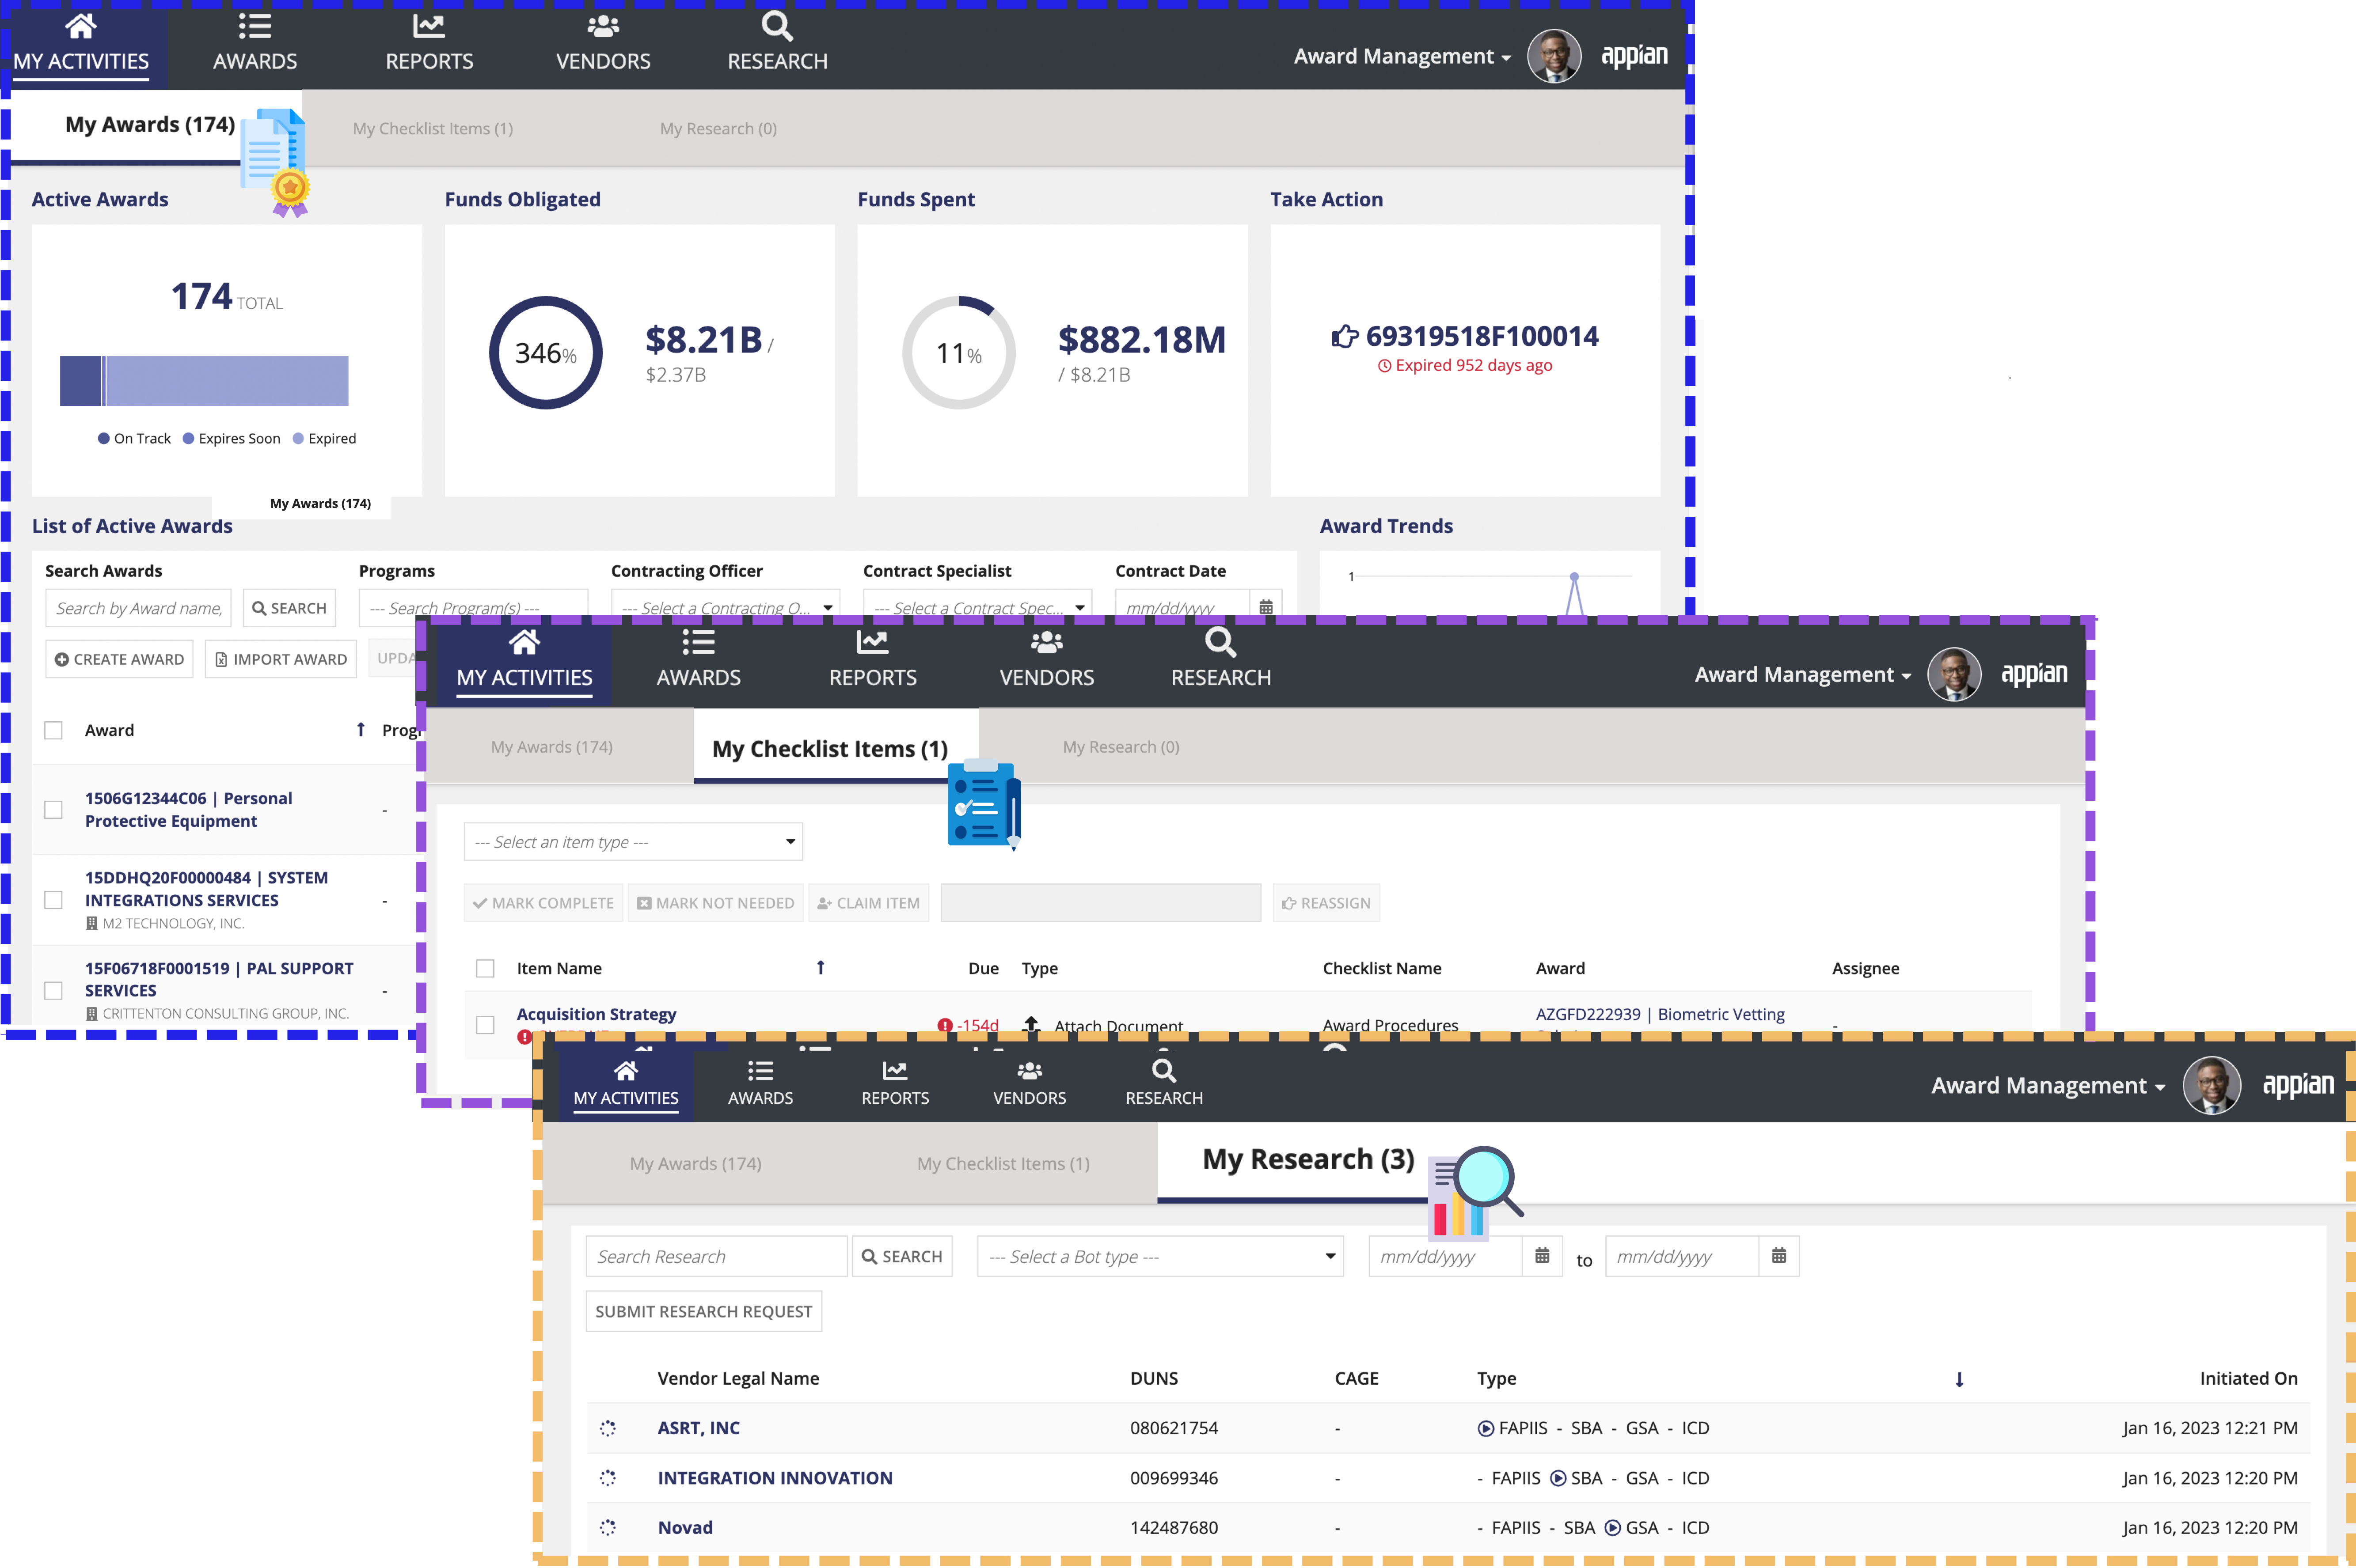Switch to My Research (0) tab, top panel
2356x1568 pixels.
718,128
